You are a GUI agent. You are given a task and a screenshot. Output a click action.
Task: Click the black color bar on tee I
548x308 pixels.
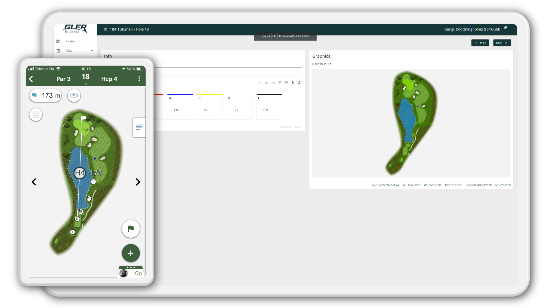click(x=269, y=95)
